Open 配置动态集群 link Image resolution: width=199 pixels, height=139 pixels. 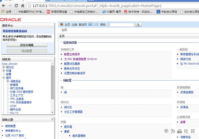[72, 64]
